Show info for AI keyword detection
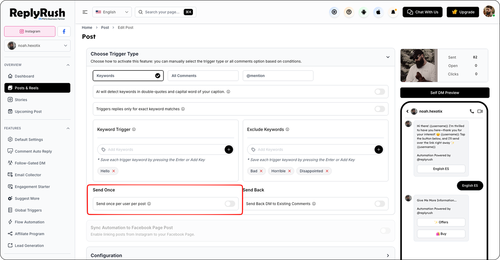The width and height of the screenshot is (500, 260). point(228,92)
